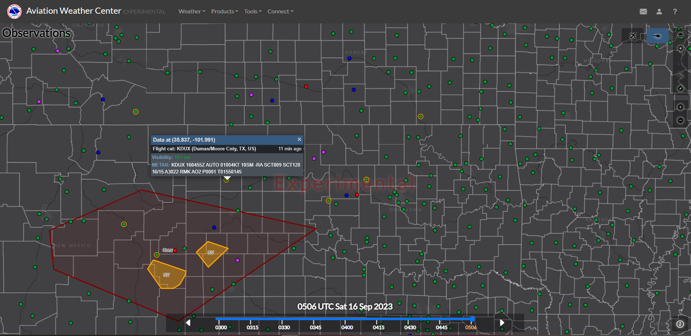Zoom out on the map
This screenshot has width=691, height=336.
[x=681, y=120]
